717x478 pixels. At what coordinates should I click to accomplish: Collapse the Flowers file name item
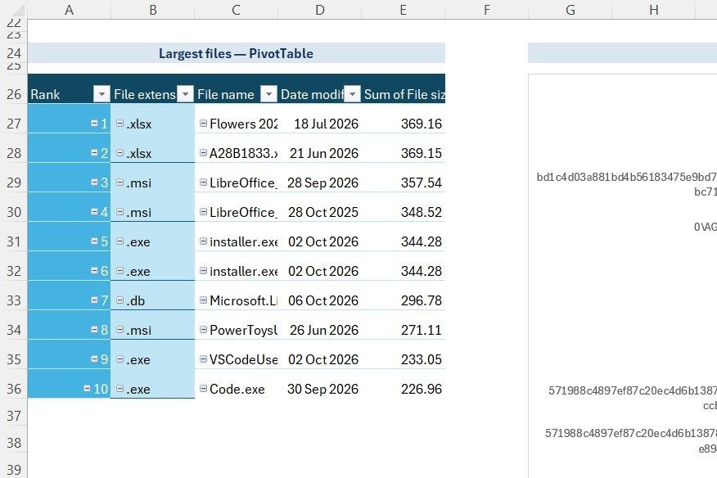click(x=204, y=123)
